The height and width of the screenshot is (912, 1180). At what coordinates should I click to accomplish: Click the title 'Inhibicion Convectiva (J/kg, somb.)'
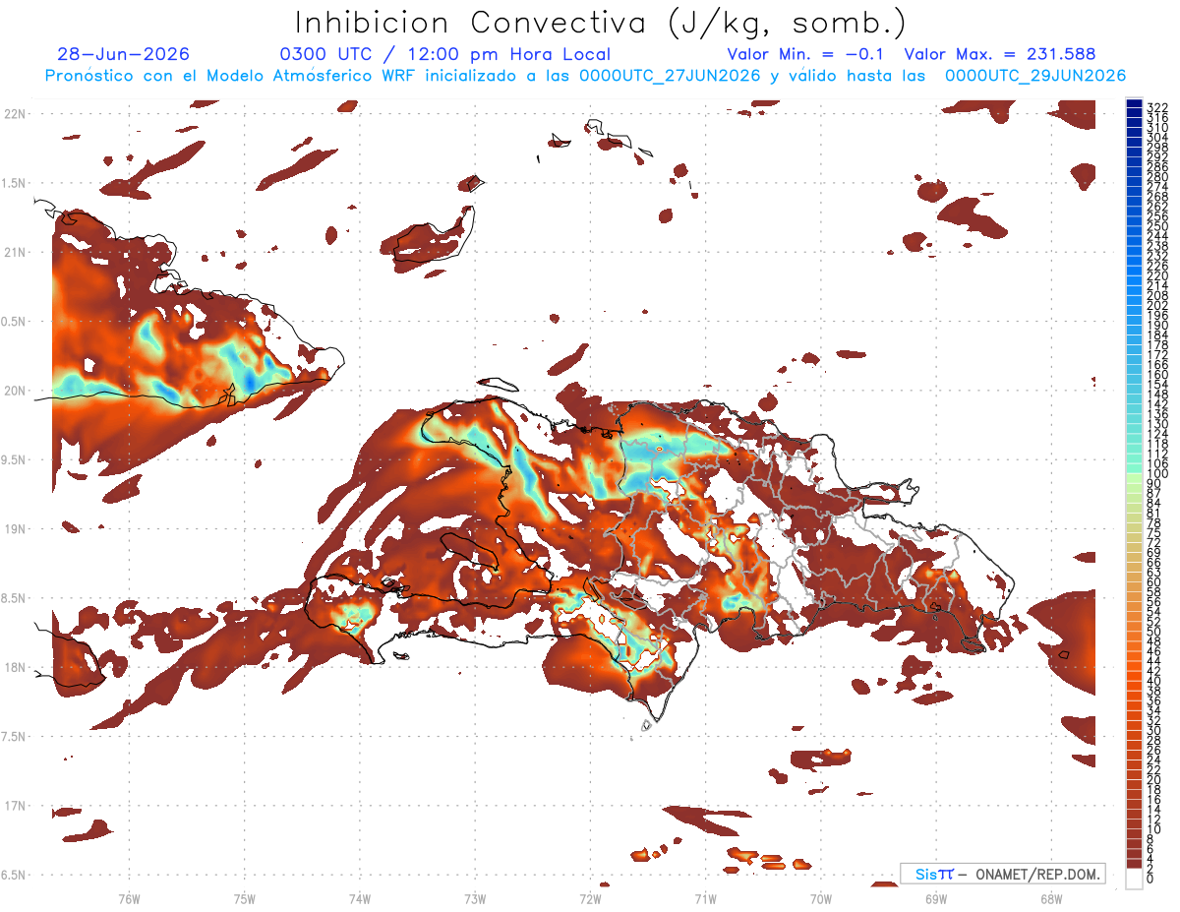pos(600,23)
